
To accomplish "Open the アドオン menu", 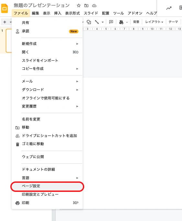I will 135,13.
